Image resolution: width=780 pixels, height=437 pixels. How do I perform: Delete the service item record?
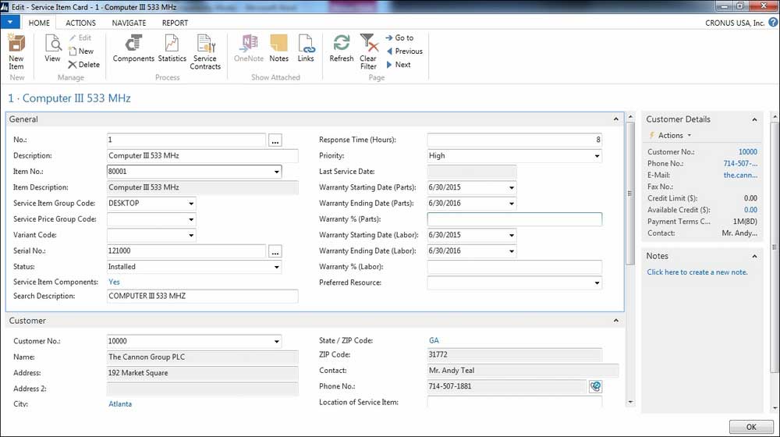coord(84,65)
